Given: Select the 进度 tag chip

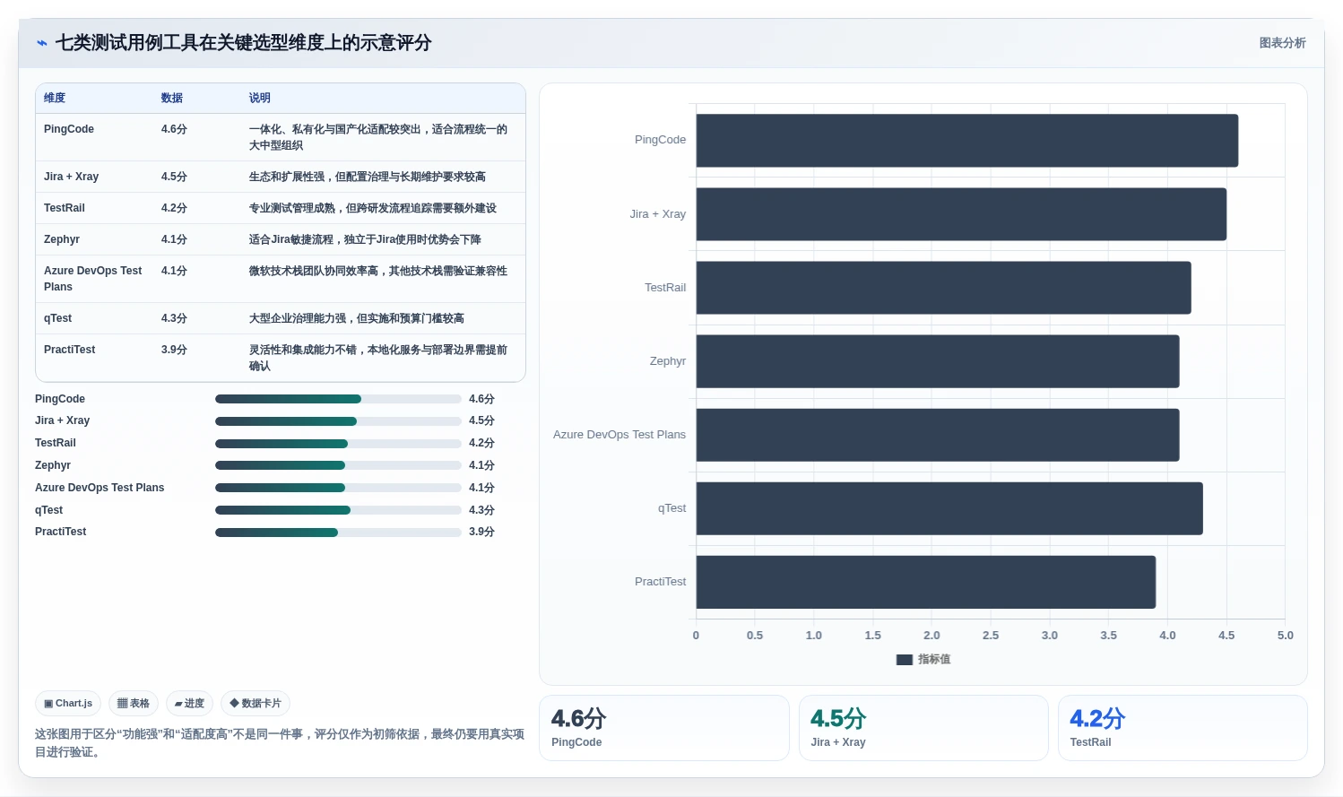Looking at the screenshot, I should coord(189,704).
